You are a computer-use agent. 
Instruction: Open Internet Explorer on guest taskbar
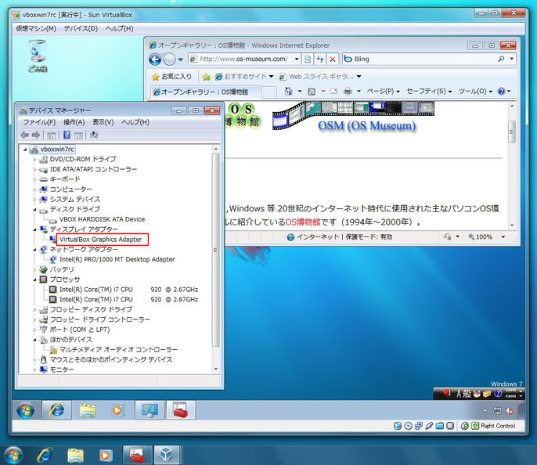coord(57,410)
